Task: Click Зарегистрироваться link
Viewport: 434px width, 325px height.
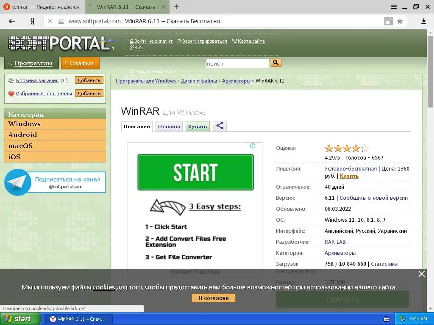Action: pyautogui.click(x=205, y=41)
